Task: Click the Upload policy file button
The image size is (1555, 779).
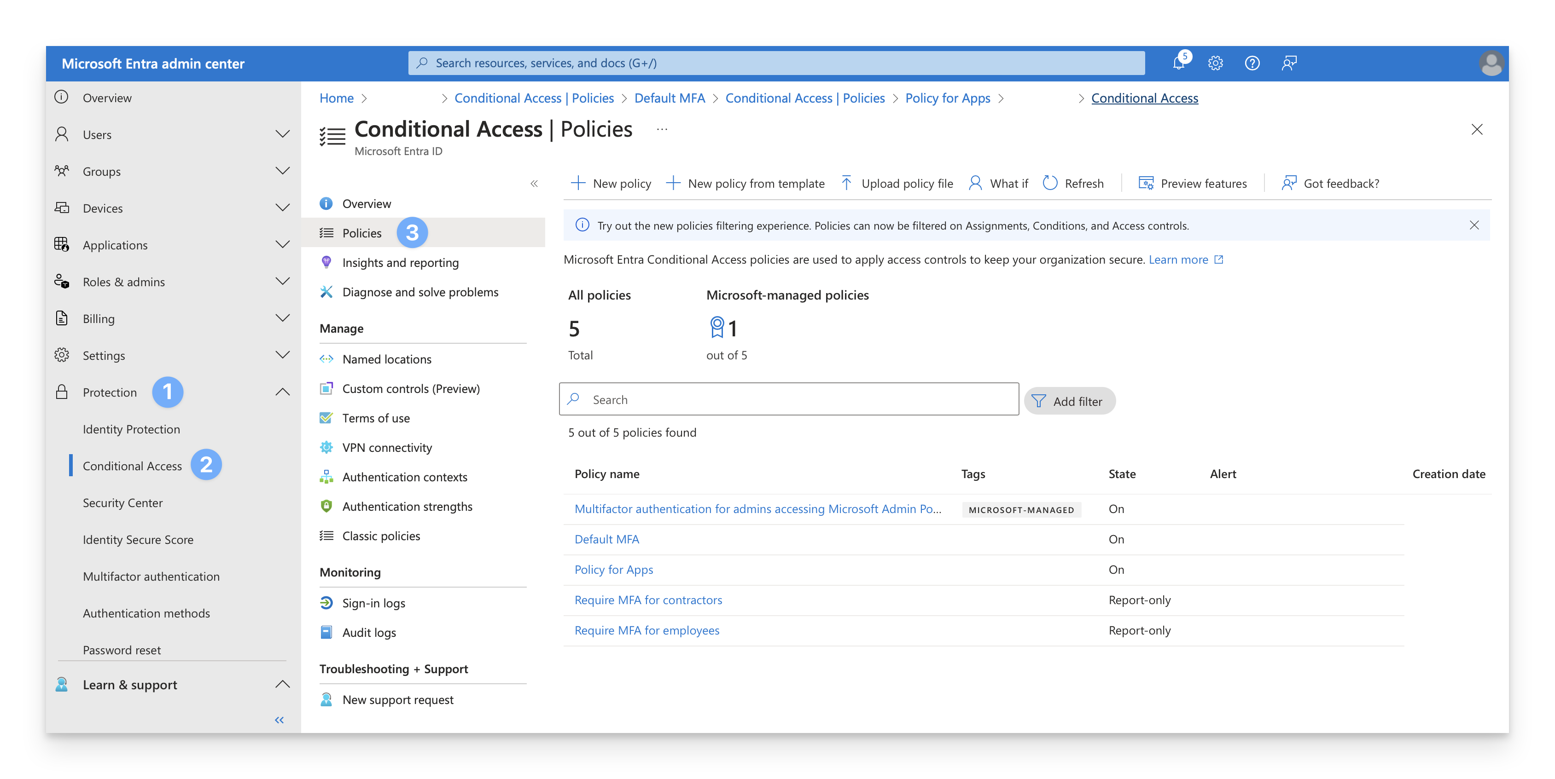Action: click(897, 183)
